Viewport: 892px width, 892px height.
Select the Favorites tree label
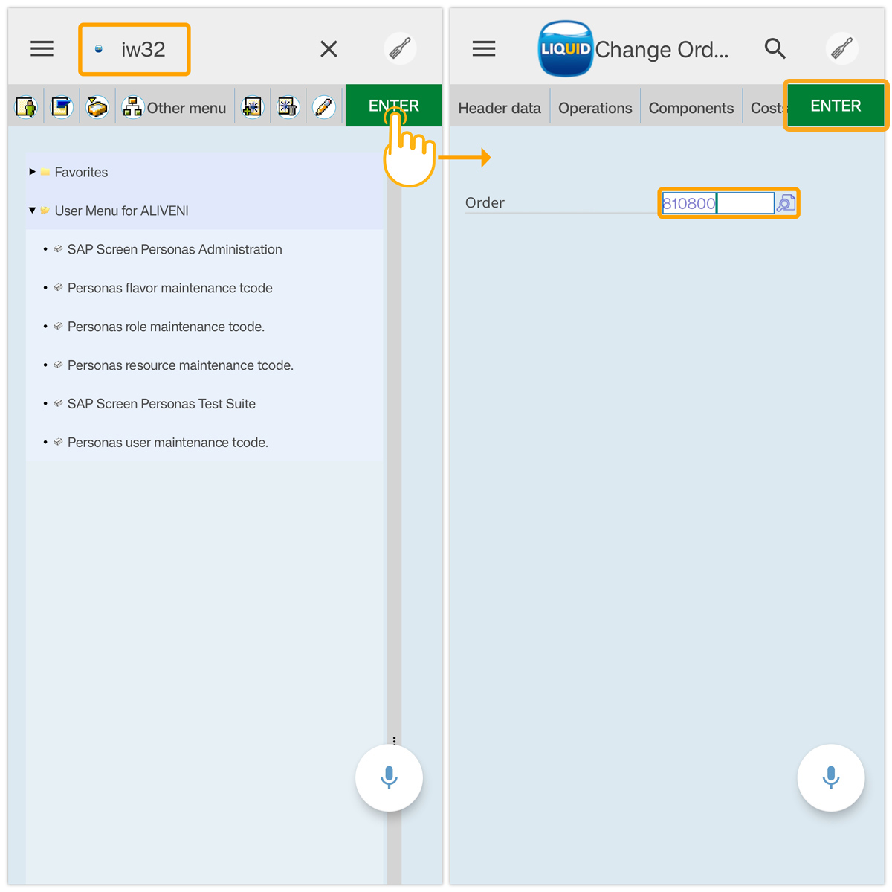pyautogui.click(x=81, y=172)
